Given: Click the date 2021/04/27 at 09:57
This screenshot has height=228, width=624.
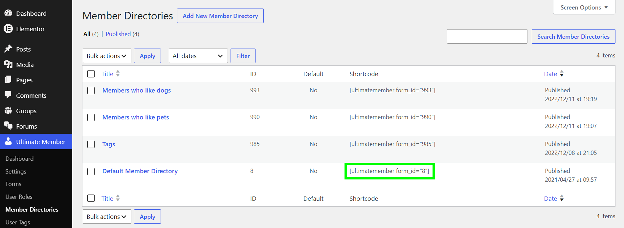Looking at the screenshot, I should [x=571, y=180].
